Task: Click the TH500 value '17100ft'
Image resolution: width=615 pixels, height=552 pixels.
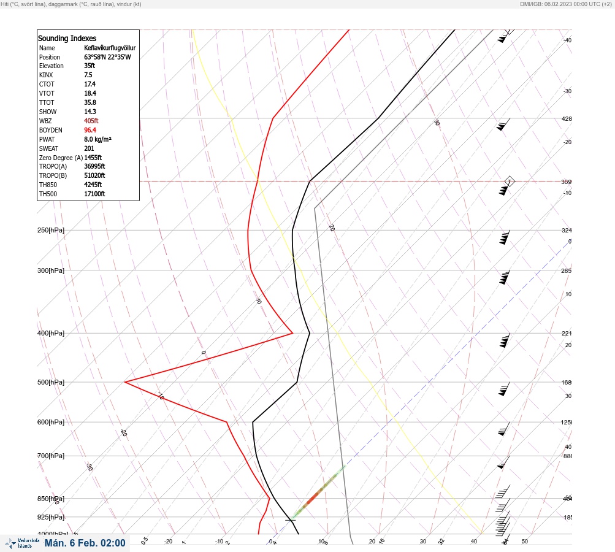Action: tap(94, 194)
